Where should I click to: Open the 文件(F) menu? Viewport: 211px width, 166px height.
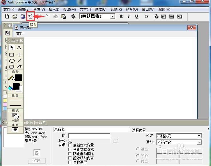[9, 9]
